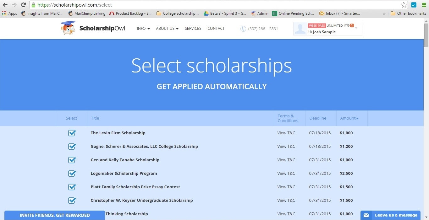Screen dimensions: 429x220
Task: Uncheck the Gen and Kelly Tanabe Scholarship
Action: click(x=72, y=160)
